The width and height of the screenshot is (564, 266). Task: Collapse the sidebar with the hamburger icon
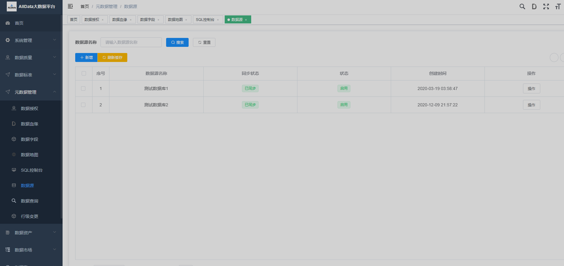click(70, 6)
